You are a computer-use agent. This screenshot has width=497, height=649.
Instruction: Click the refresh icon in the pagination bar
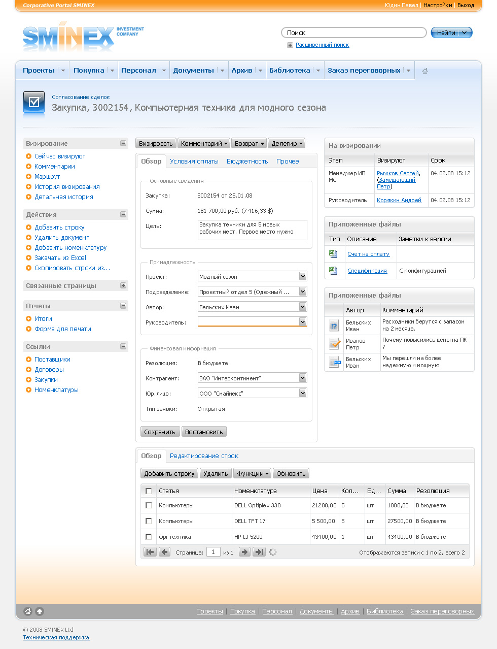tap(272, 551)
